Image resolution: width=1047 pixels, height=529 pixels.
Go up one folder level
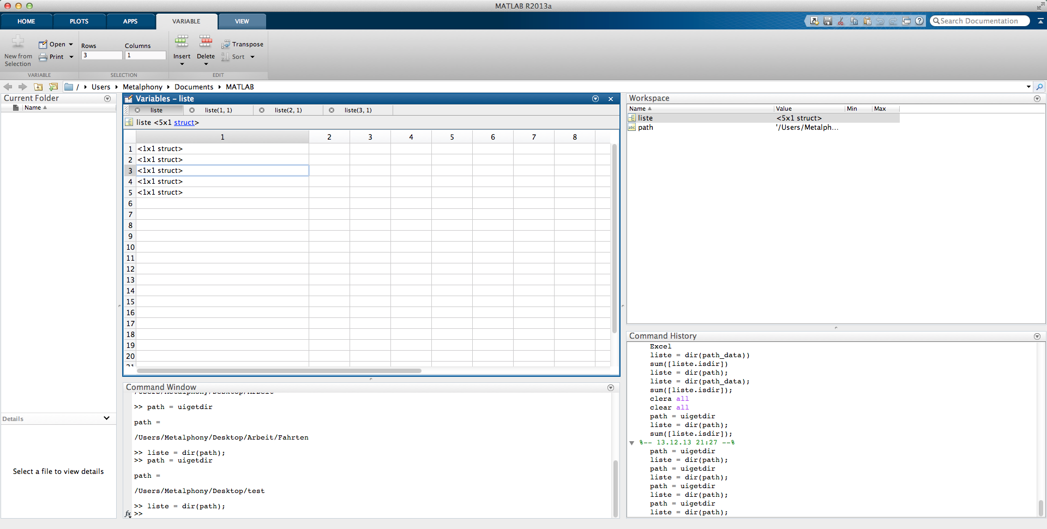pyautogui.click(x=38, y=87)
